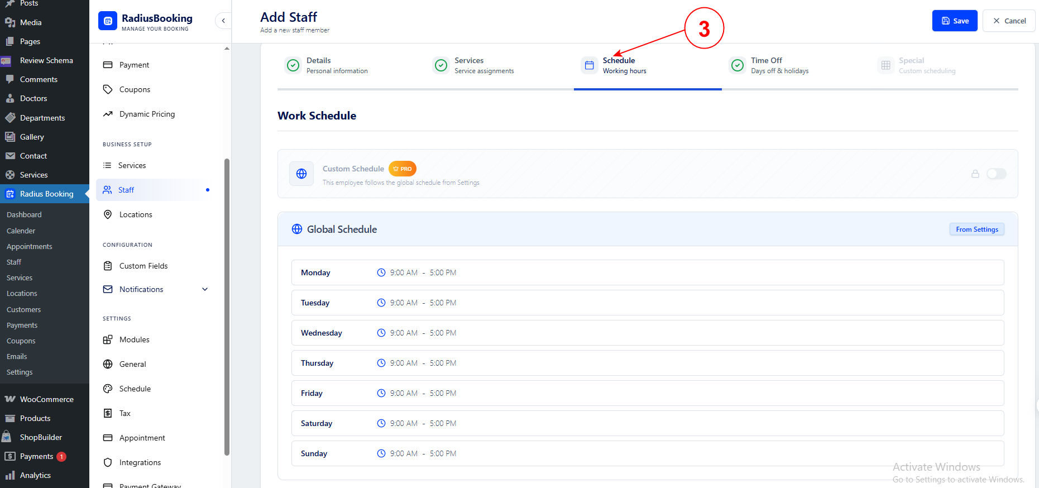This screenshot has height=488, width=1039.
Task: Open the Integrations shield icon
Action: (108, 462)
